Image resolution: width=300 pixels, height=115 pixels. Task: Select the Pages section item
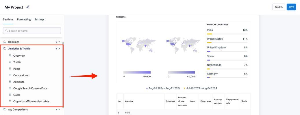pyautogui.click(x=17, y=68)
